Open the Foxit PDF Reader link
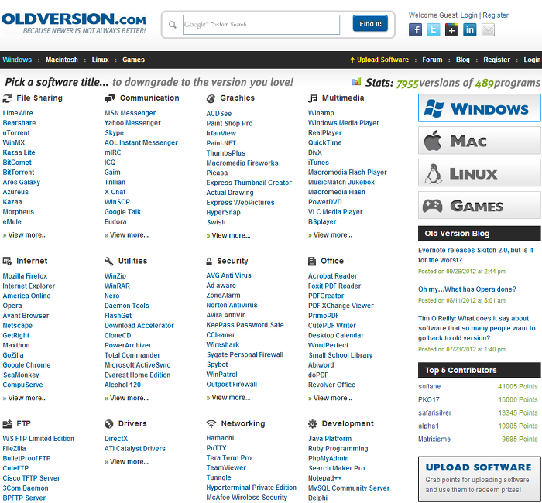Screen dimensions: 542x503 [x=334, y=286]
